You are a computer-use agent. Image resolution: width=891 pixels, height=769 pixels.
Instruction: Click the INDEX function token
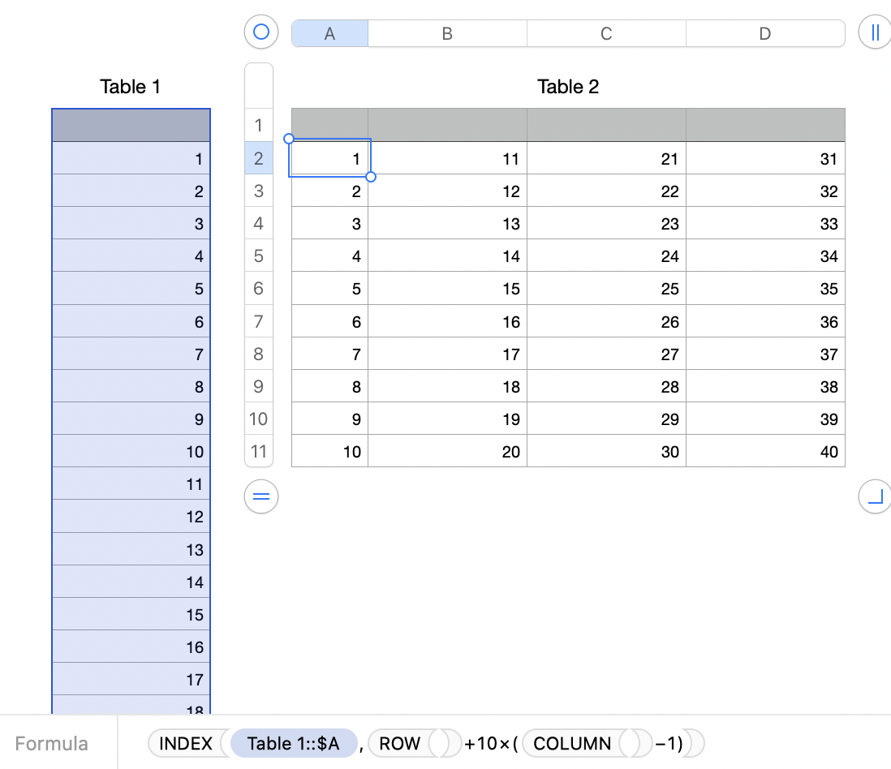pyautogui.click(x=186, y=743)
